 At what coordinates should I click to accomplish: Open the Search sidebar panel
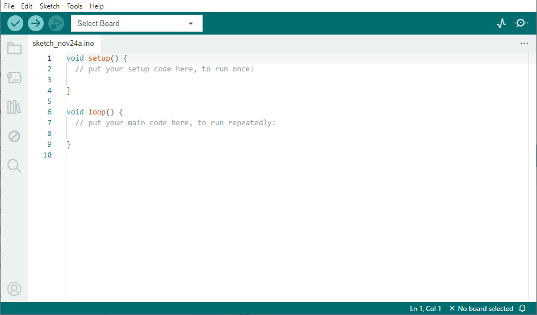(x=14, y=165)
